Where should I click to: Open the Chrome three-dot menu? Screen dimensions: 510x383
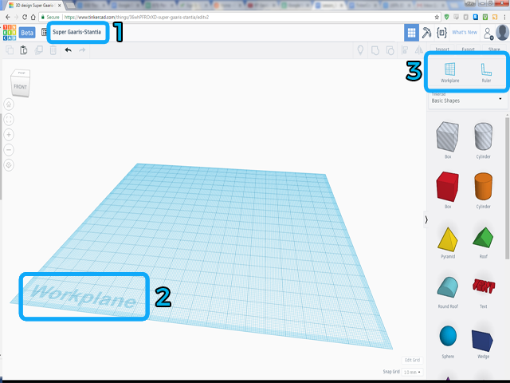(x=504, y=17)
